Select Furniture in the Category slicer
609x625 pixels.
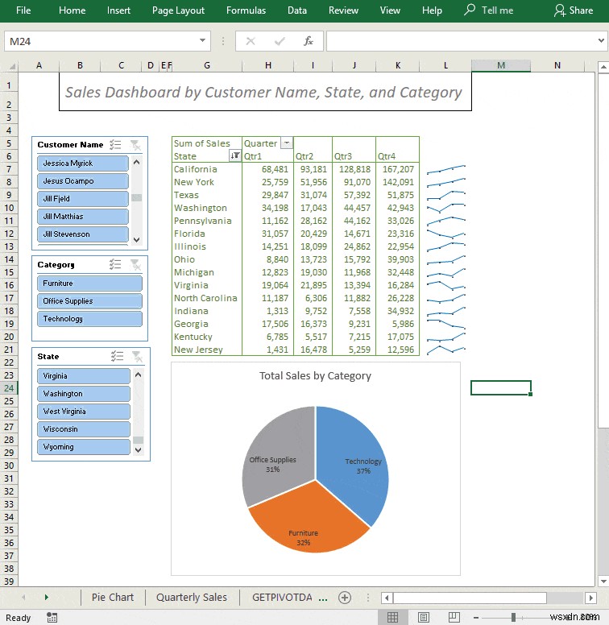pos(89,284)
